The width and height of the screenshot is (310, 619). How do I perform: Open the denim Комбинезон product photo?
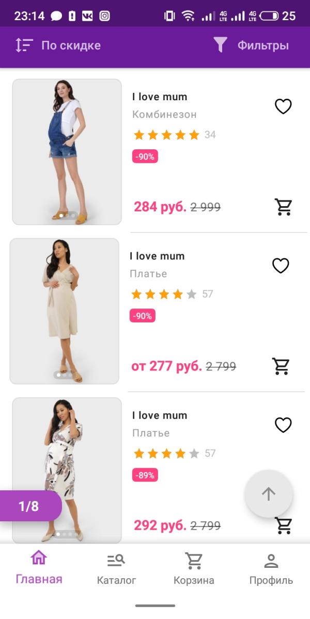pos(67,151)
